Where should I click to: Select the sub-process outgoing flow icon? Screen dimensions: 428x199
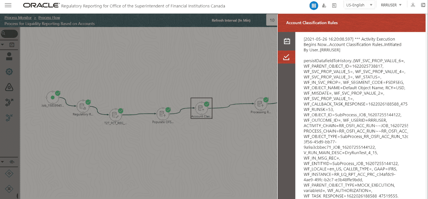[x=9, y=102]
